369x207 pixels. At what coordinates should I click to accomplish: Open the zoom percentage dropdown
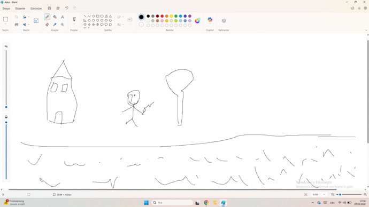(324, 195)
